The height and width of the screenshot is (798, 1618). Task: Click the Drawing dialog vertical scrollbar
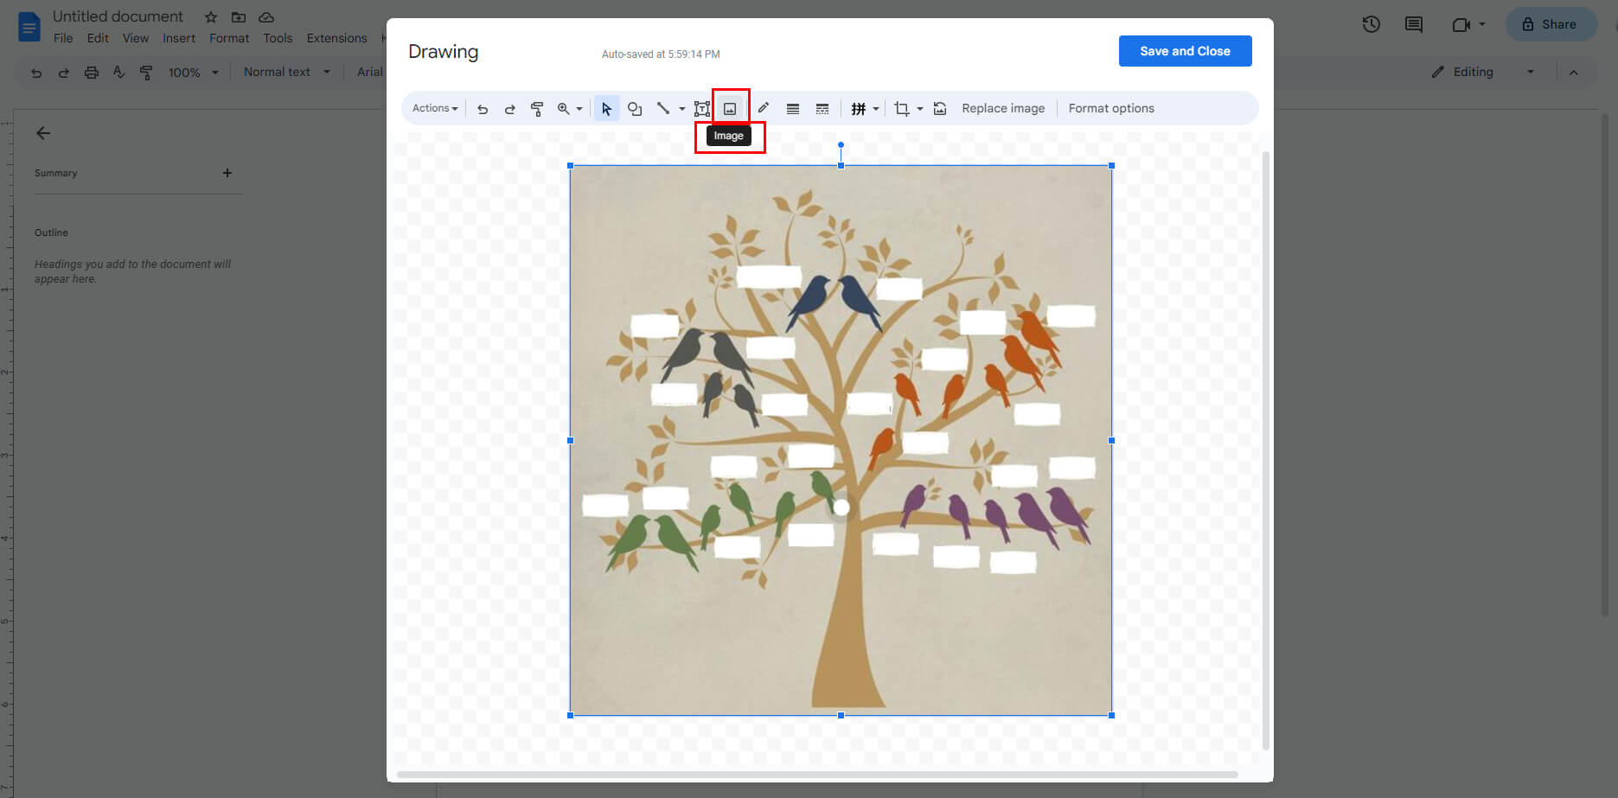[1266, 450]
